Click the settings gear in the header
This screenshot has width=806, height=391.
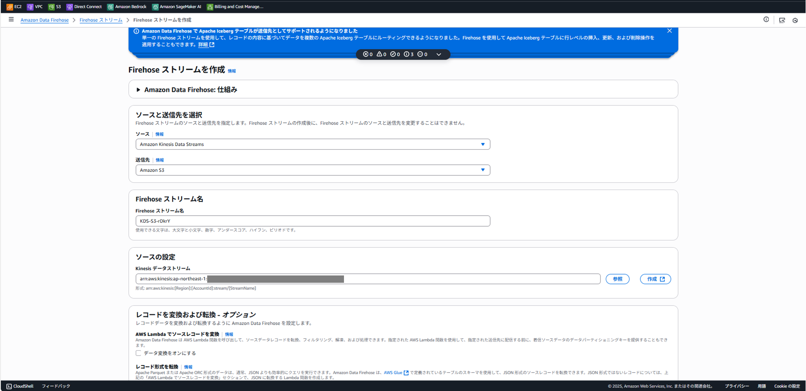pos(795,20)
